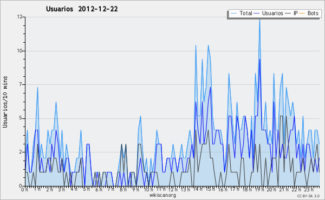Image resolution: width=325 pixels, height=200 pixels.
Task: Click the CC BY-SA 3.0 license text
Action: (308, 196)
